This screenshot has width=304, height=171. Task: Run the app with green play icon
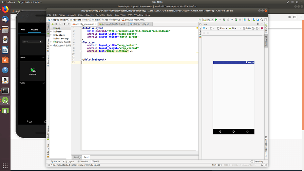216,20
